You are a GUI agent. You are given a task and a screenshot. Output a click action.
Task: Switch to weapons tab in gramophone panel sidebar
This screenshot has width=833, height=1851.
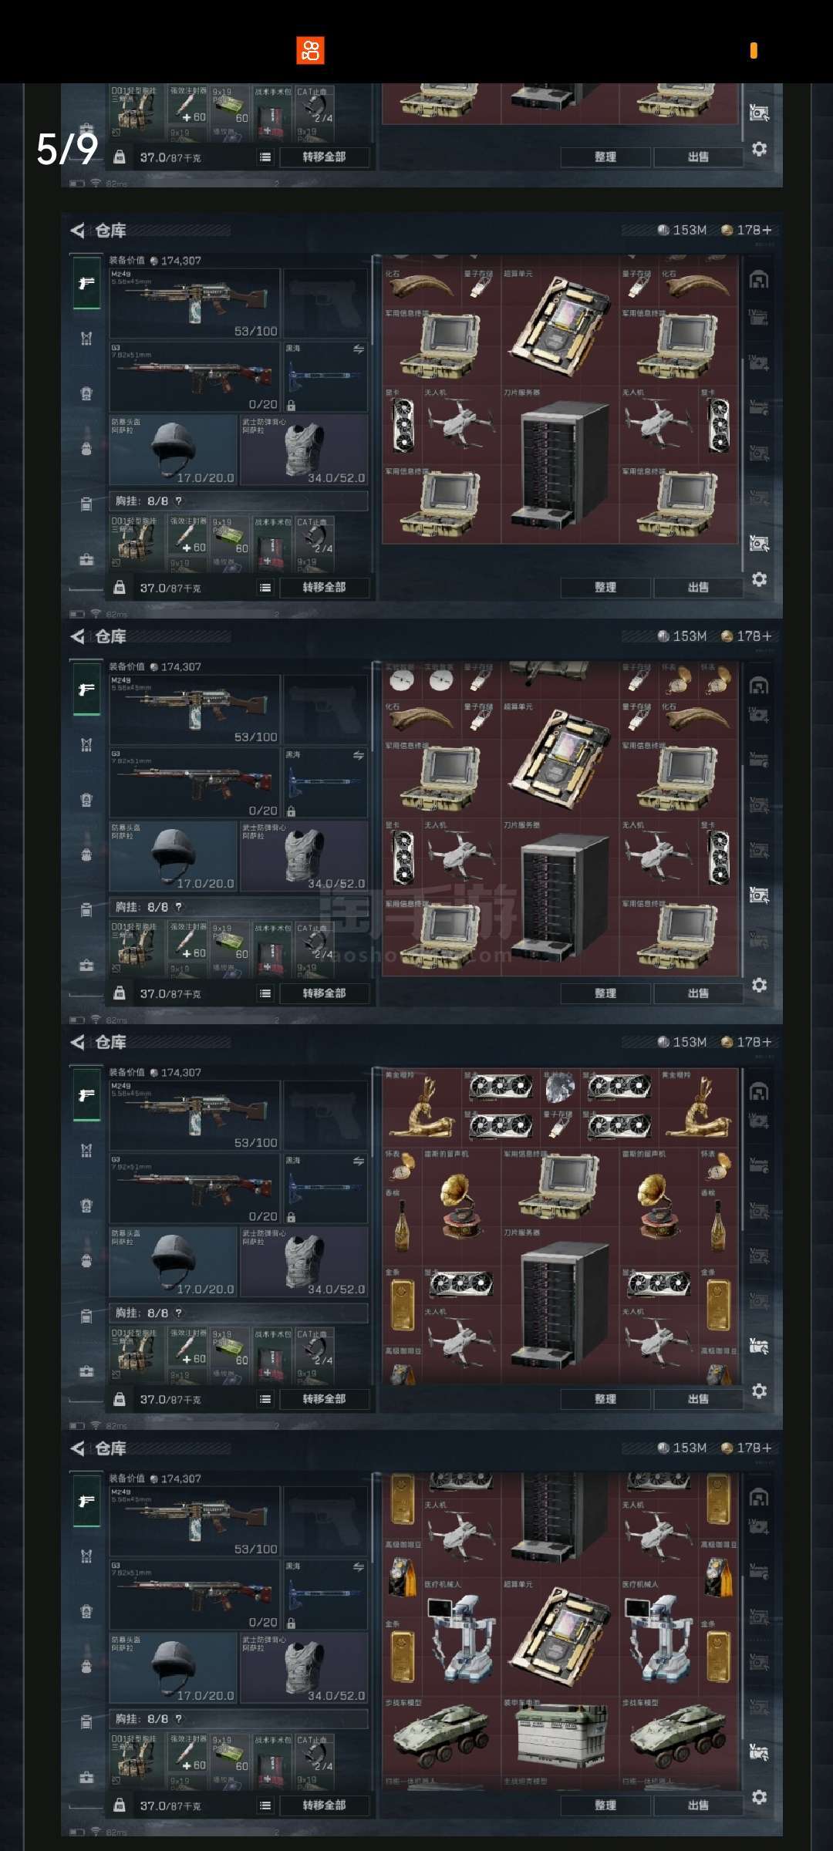tap(86, 1095)
